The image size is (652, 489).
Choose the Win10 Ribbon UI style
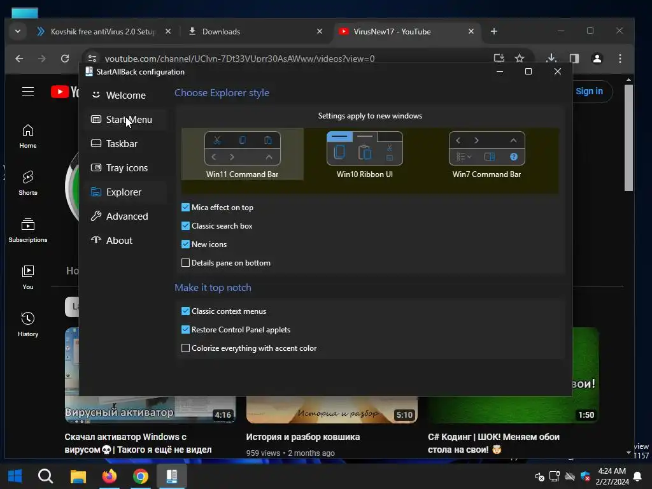point(365,154)
